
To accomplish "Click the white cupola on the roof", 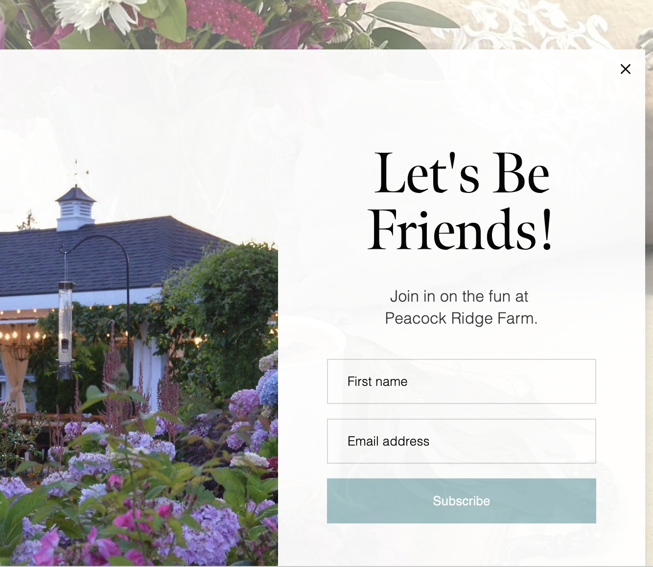I will pyautogui.click(x=76, y=209).
